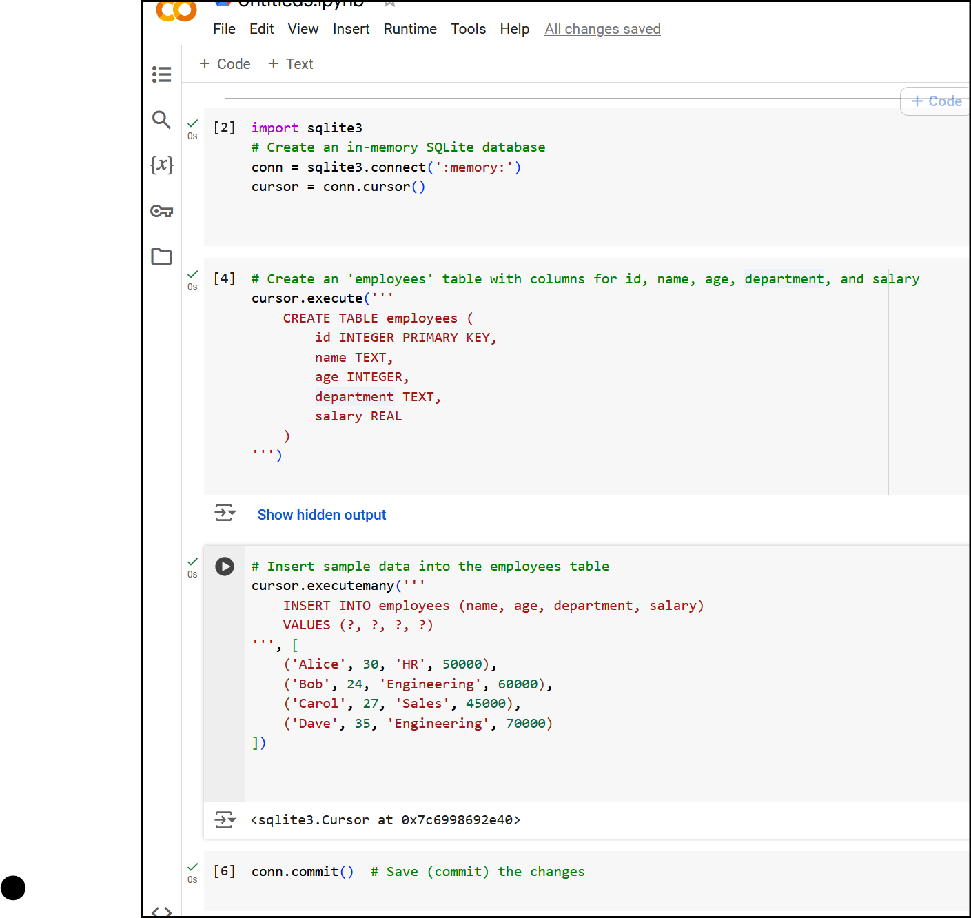
Task: Click the floating + Code button above cell [2]
Action: point(936,101)
